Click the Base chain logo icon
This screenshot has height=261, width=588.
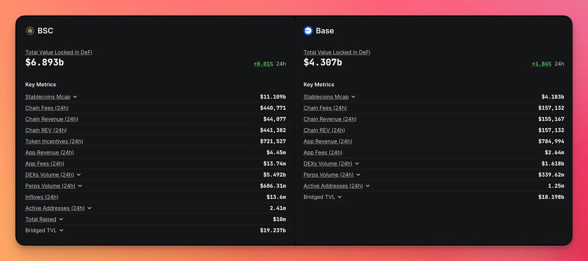pyautogui.click(x=308, y=31)
